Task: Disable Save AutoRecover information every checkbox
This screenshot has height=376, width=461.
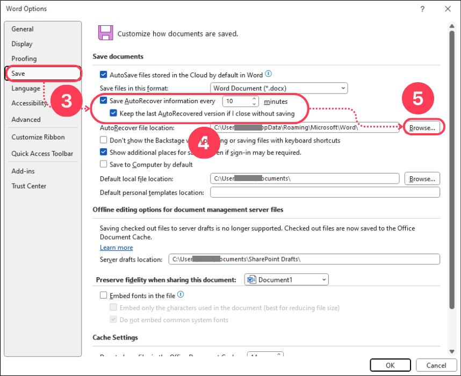Action: click(103, 100)
